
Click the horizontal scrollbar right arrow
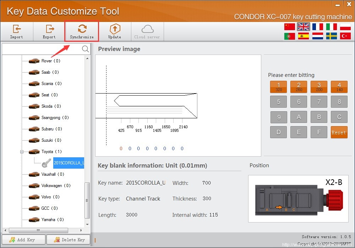(x=81, y=230)
